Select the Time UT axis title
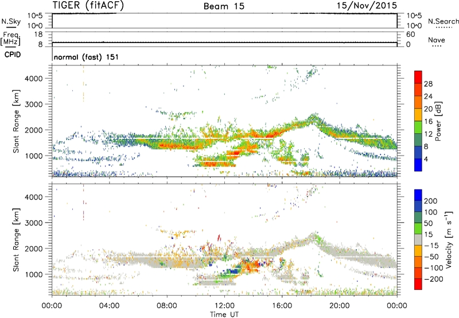Image resolution: width=459 pixels, height=318 pixels. coord(224,315)
